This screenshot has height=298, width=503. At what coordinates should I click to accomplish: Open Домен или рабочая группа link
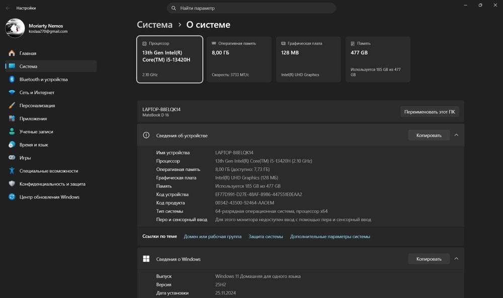[212, 236]
